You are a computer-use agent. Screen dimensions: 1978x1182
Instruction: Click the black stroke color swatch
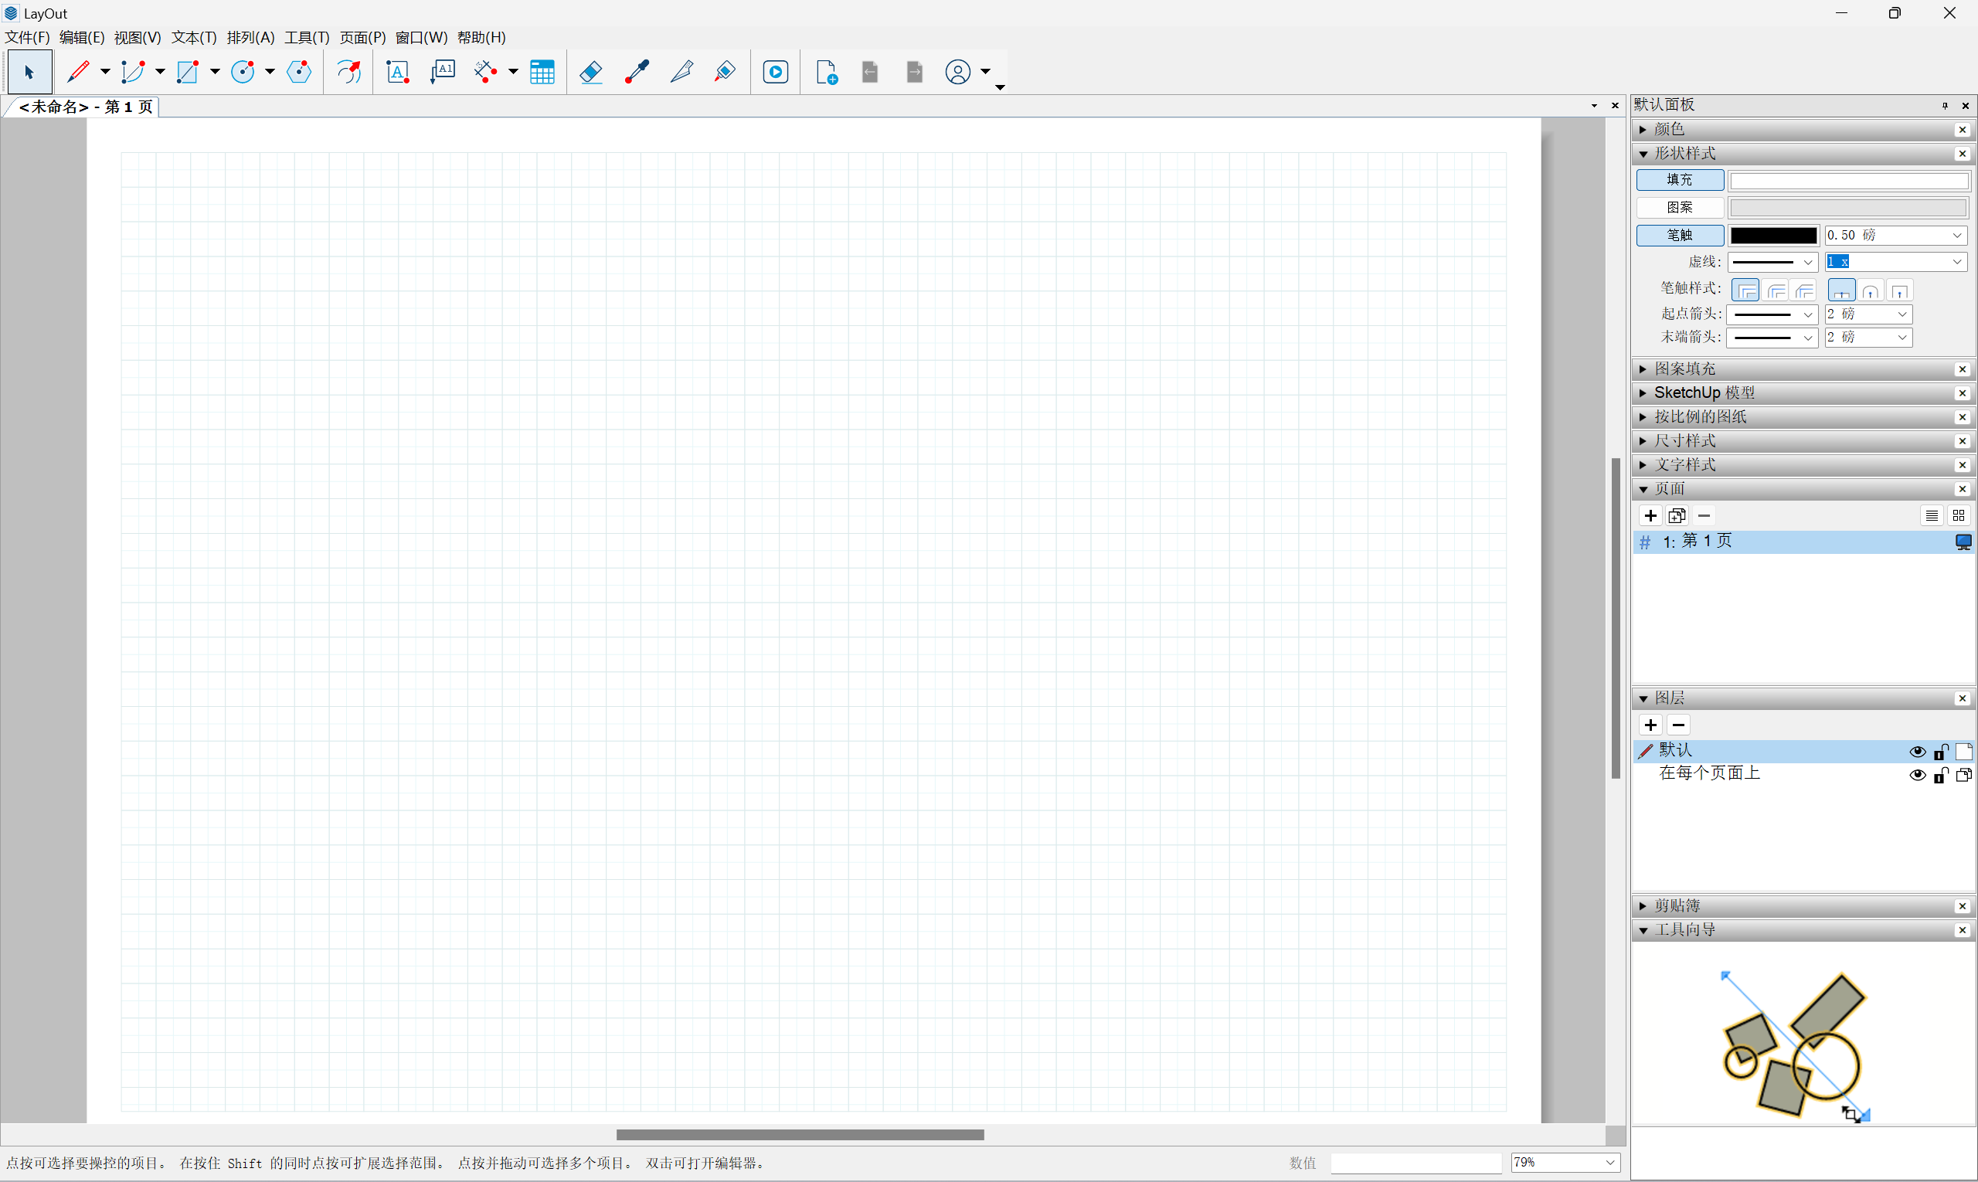click(1773, 236)
